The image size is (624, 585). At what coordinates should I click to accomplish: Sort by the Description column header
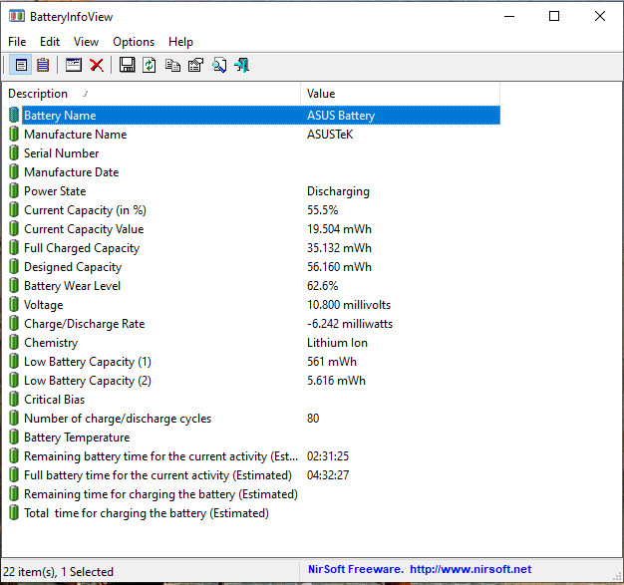(152, 94)
